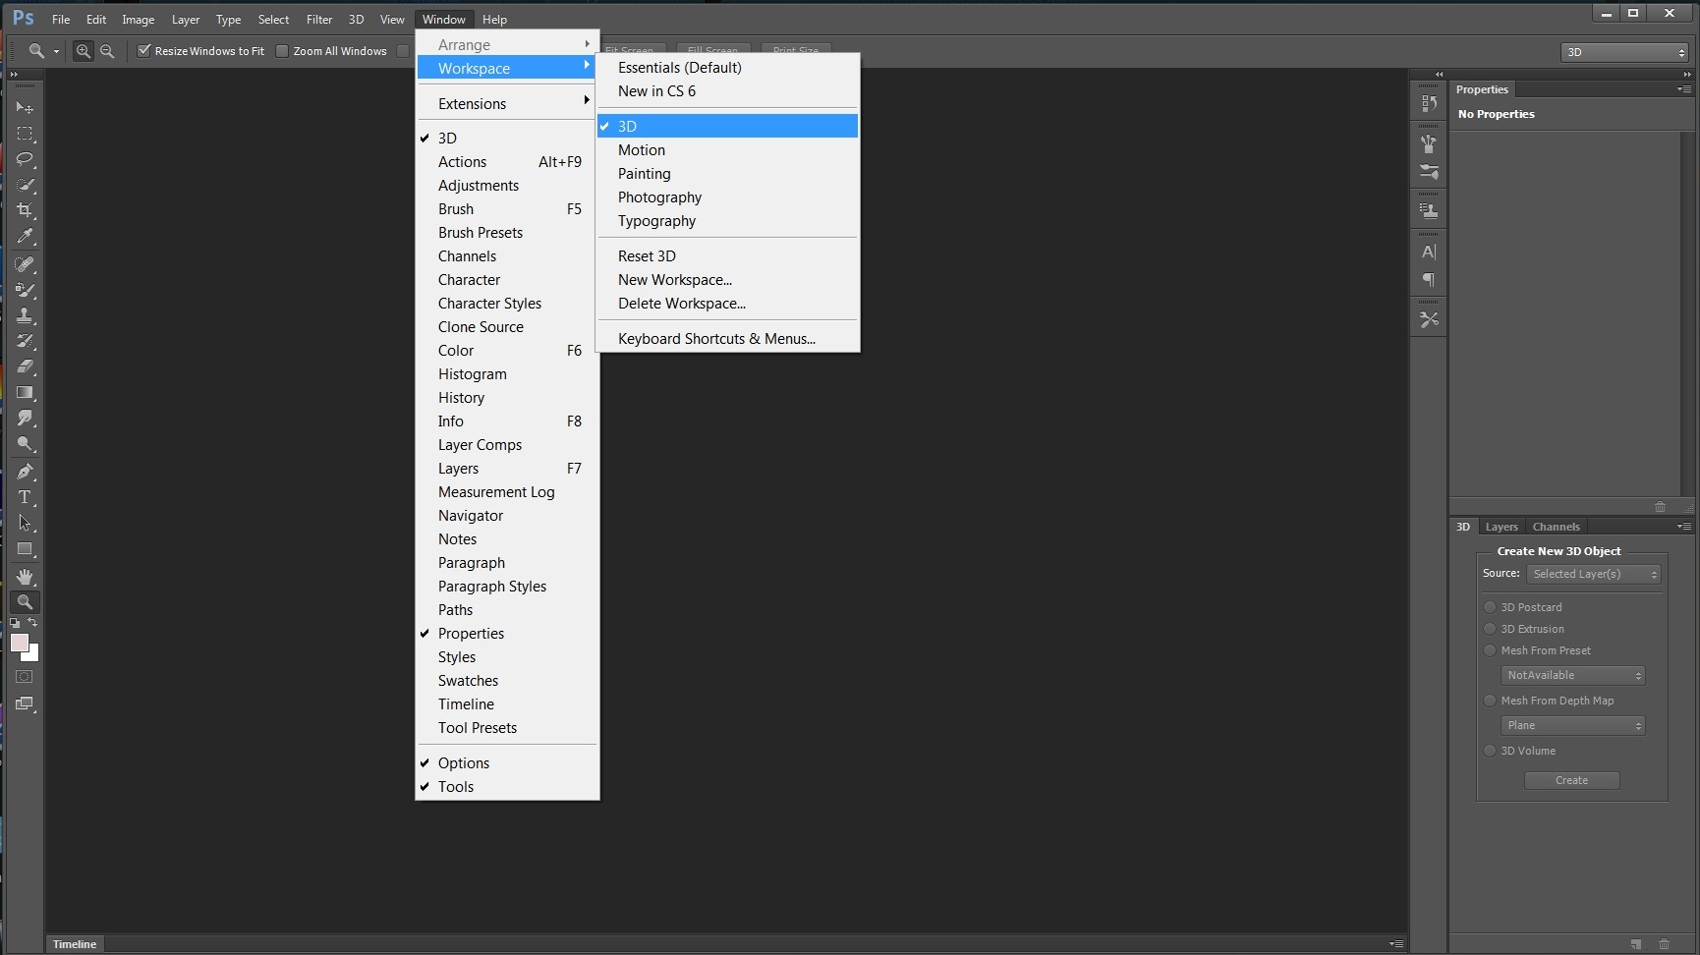This screenshot has height=955, width=1700.
Task: Select the Spot Healing Brush tool
Action: tap(25, 264)
